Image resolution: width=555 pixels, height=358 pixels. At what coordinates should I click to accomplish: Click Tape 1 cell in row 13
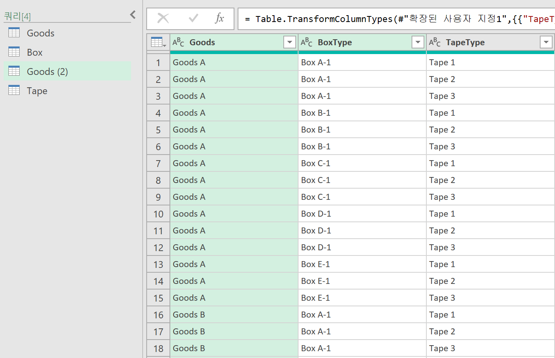pyautogui.click(x=490, y=264)
